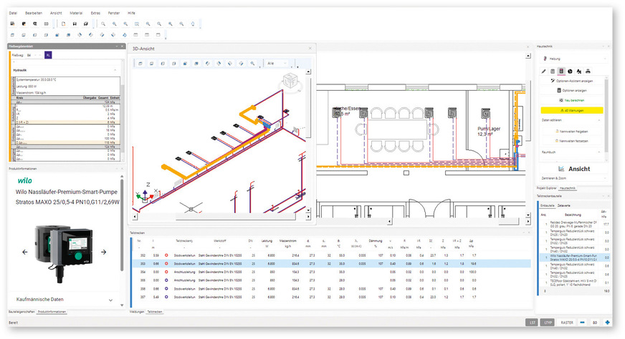Click the printer icon in Haustechnik panel
The height and width of the screenshot is (339, 625).
click(588, 72)
